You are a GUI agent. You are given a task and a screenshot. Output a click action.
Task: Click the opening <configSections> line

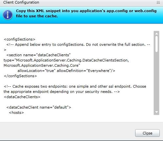[x=19, y=39]
